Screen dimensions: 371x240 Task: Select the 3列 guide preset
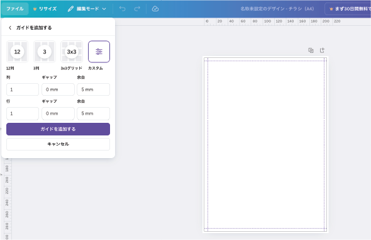tap(45, 52)
